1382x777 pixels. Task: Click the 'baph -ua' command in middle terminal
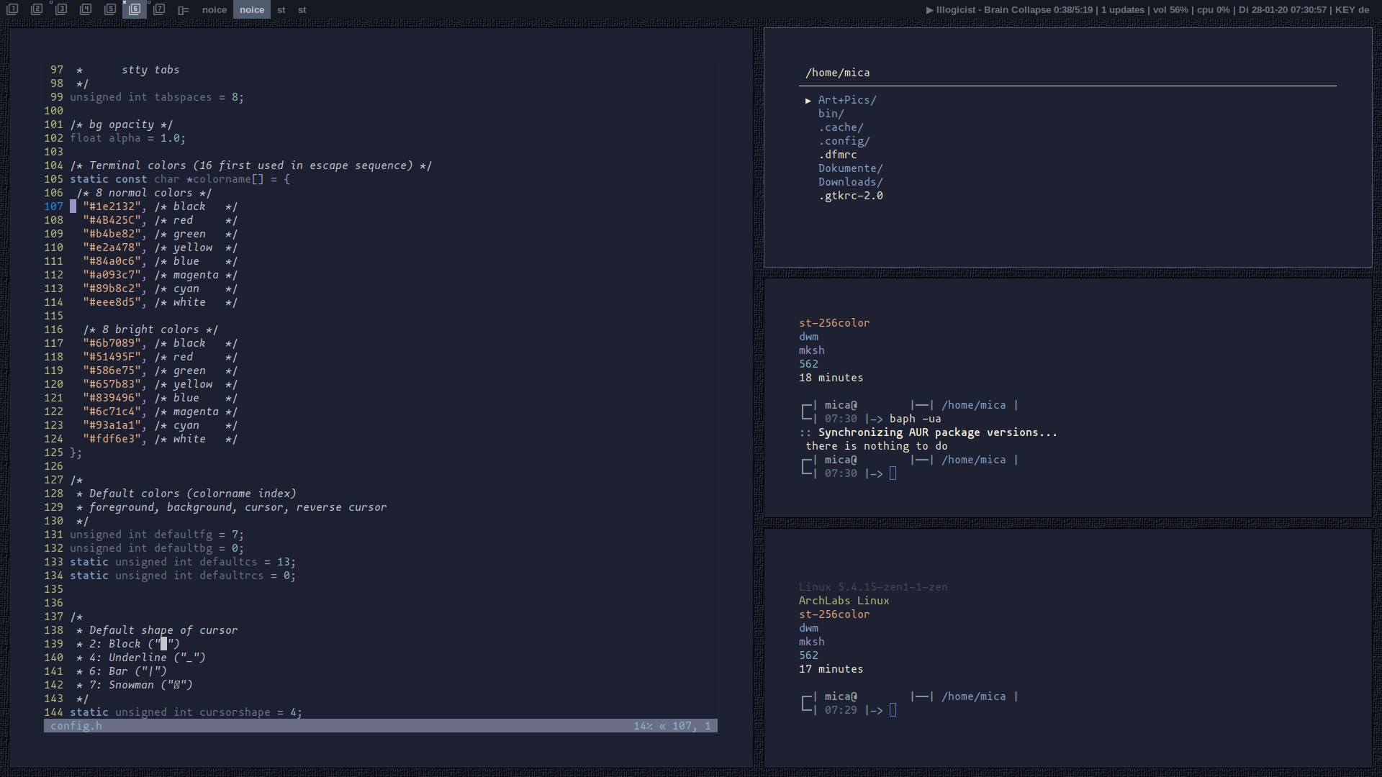(916, 419)
